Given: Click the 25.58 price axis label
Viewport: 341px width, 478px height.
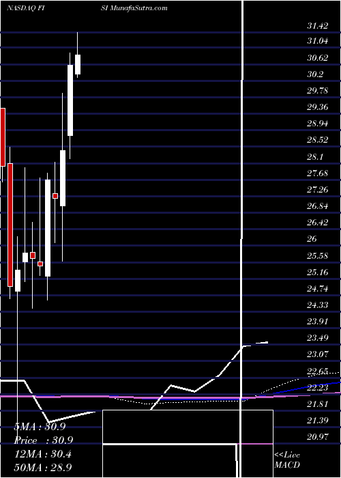Looking at the screenshot, I should (318, 255).
